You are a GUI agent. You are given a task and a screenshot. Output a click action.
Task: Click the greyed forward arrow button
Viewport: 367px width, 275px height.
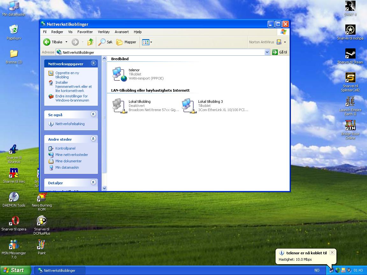point(75,42)
